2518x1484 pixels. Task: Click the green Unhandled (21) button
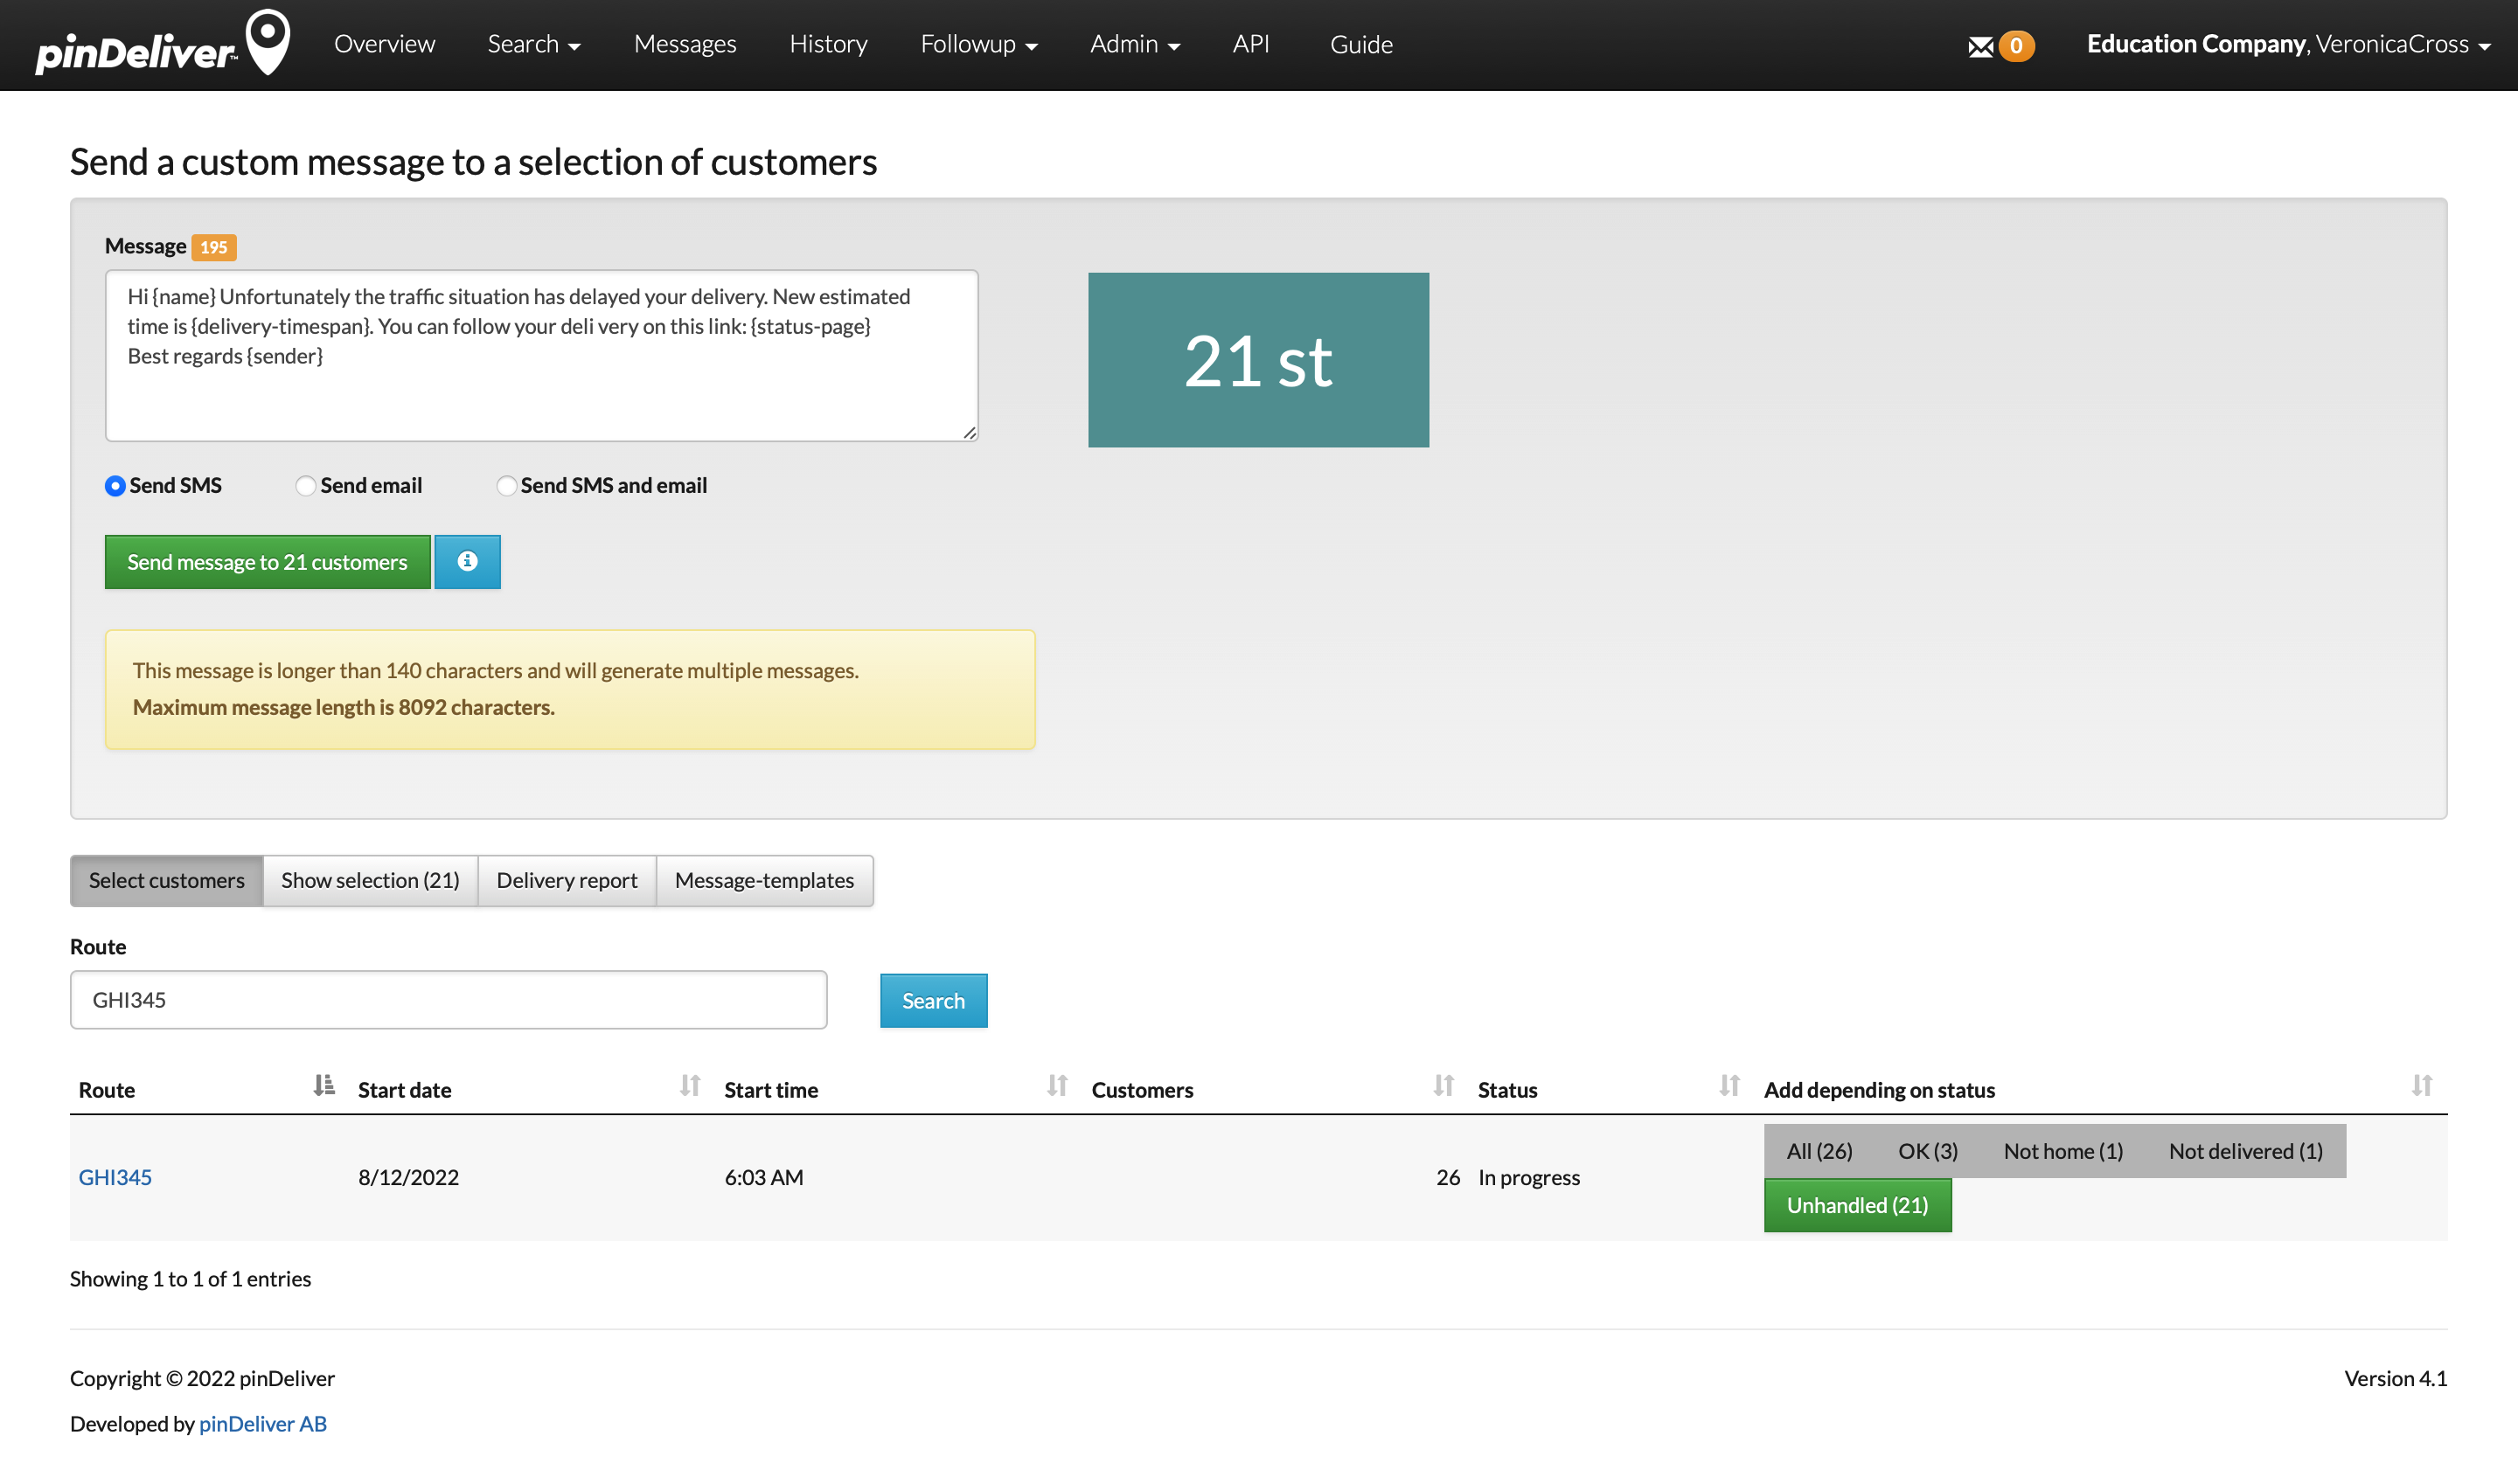point(1858,1206)
